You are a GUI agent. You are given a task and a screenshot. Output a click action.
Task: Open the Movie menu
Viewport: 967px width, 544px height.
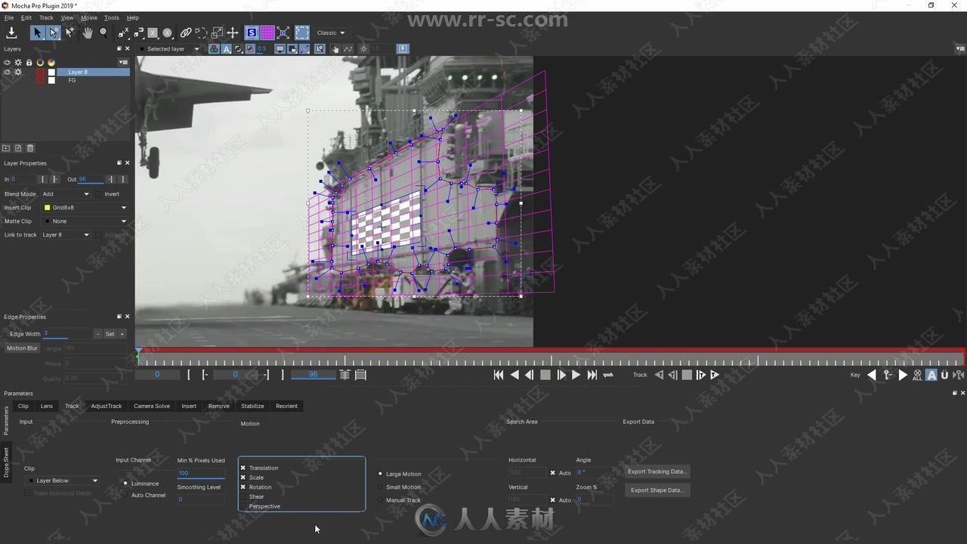[88, 17]
